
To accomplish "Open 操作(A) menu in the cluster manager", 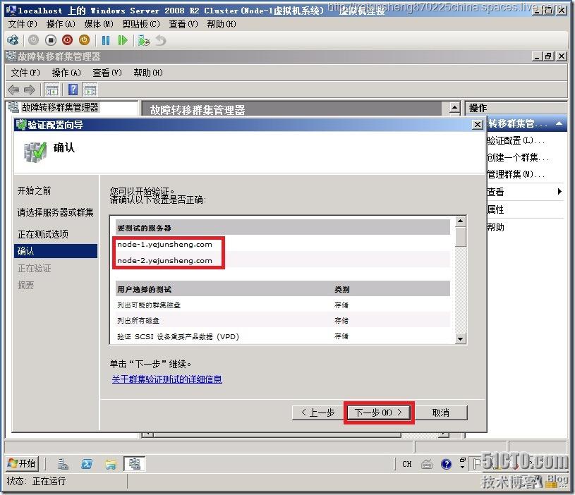I will point(66,73).
